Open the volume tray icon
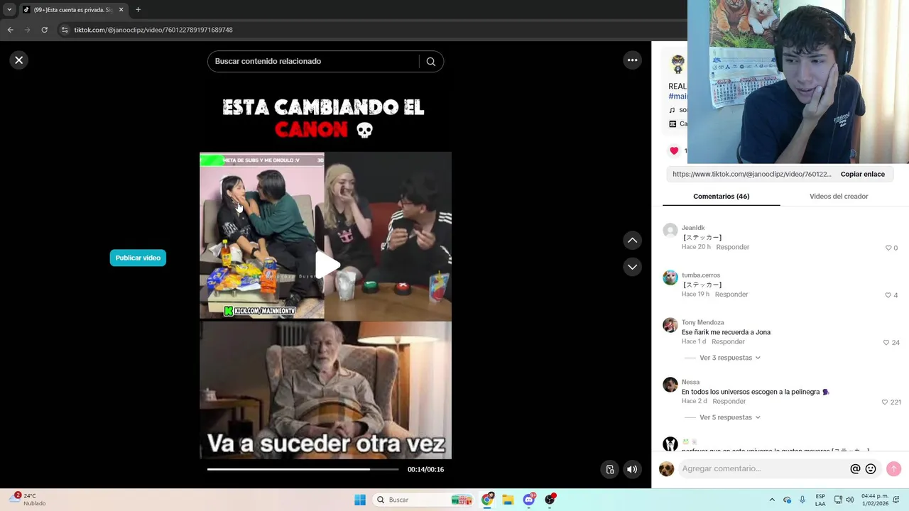Viewport: 909px width, 511px height. point(849,500)
